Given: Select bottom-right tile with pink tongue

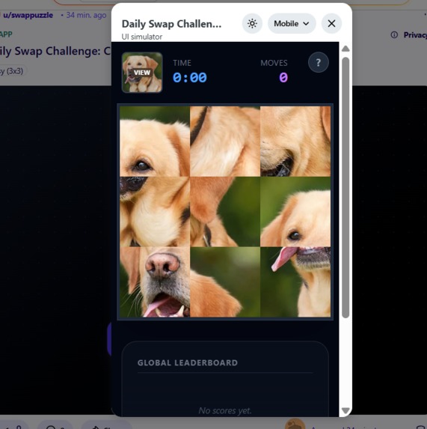Looking at the screenshot, I should coord(295,282).
